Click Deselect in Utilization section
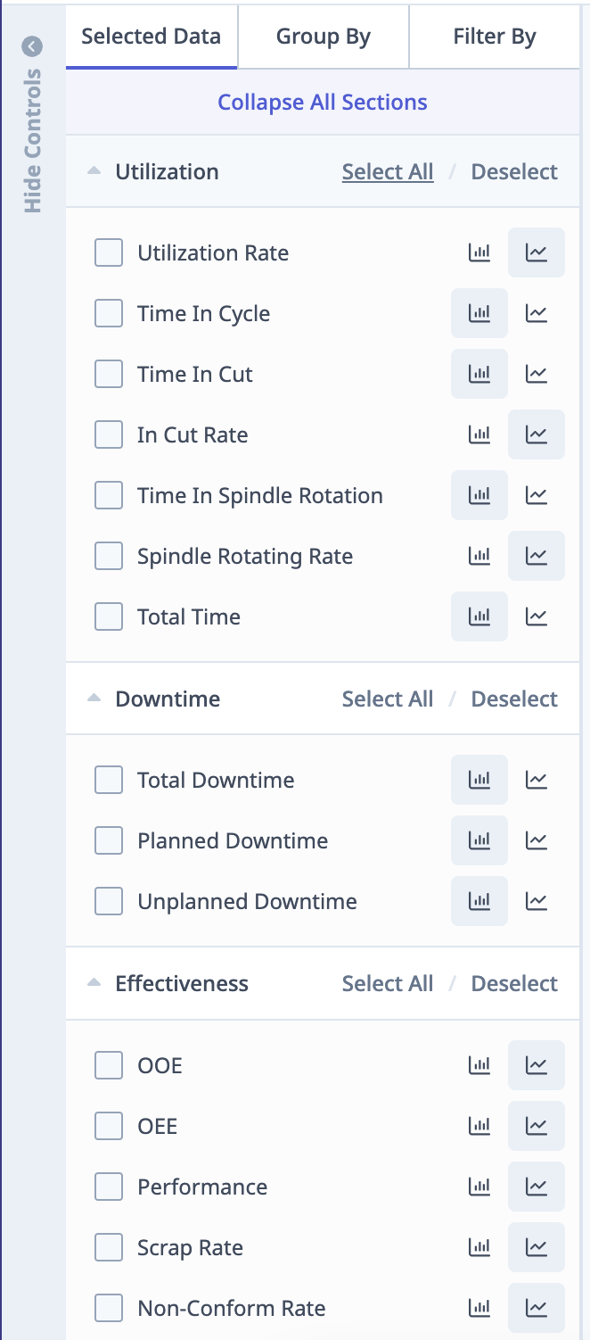This screenshot has width=590, height=1340. [514, 171]
